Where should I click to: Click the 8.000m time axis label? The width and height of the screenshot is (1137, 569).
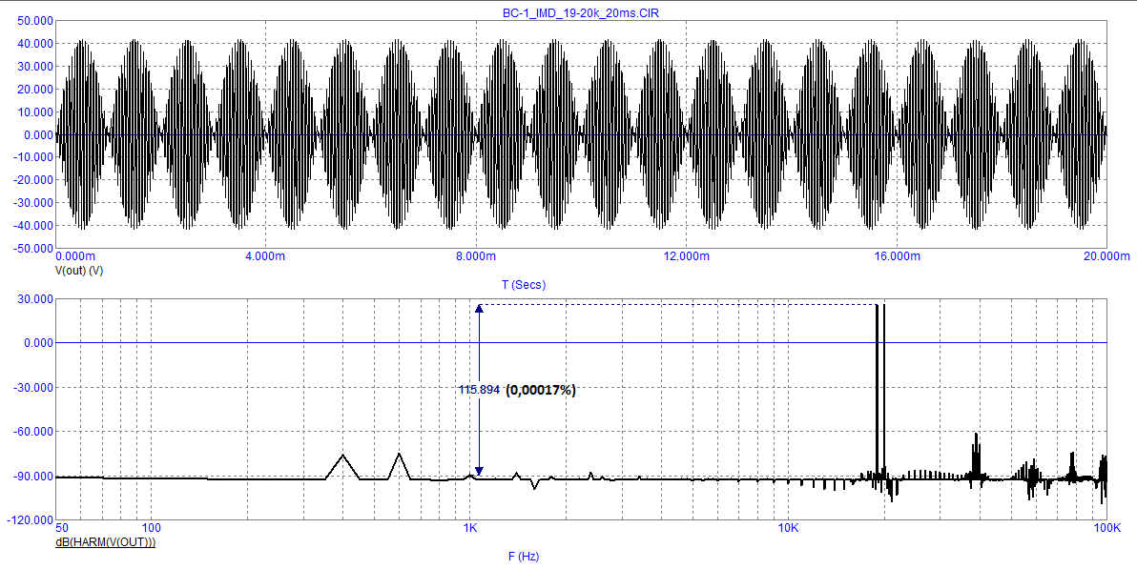(476, 255)
